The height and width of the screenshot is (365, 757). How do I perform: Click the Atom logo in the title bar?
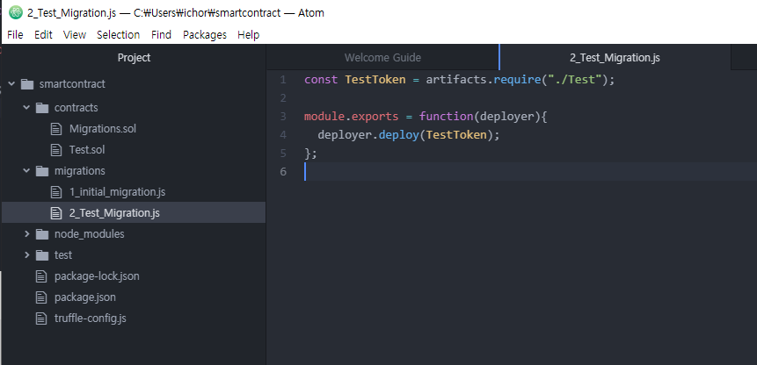(16, 13)
